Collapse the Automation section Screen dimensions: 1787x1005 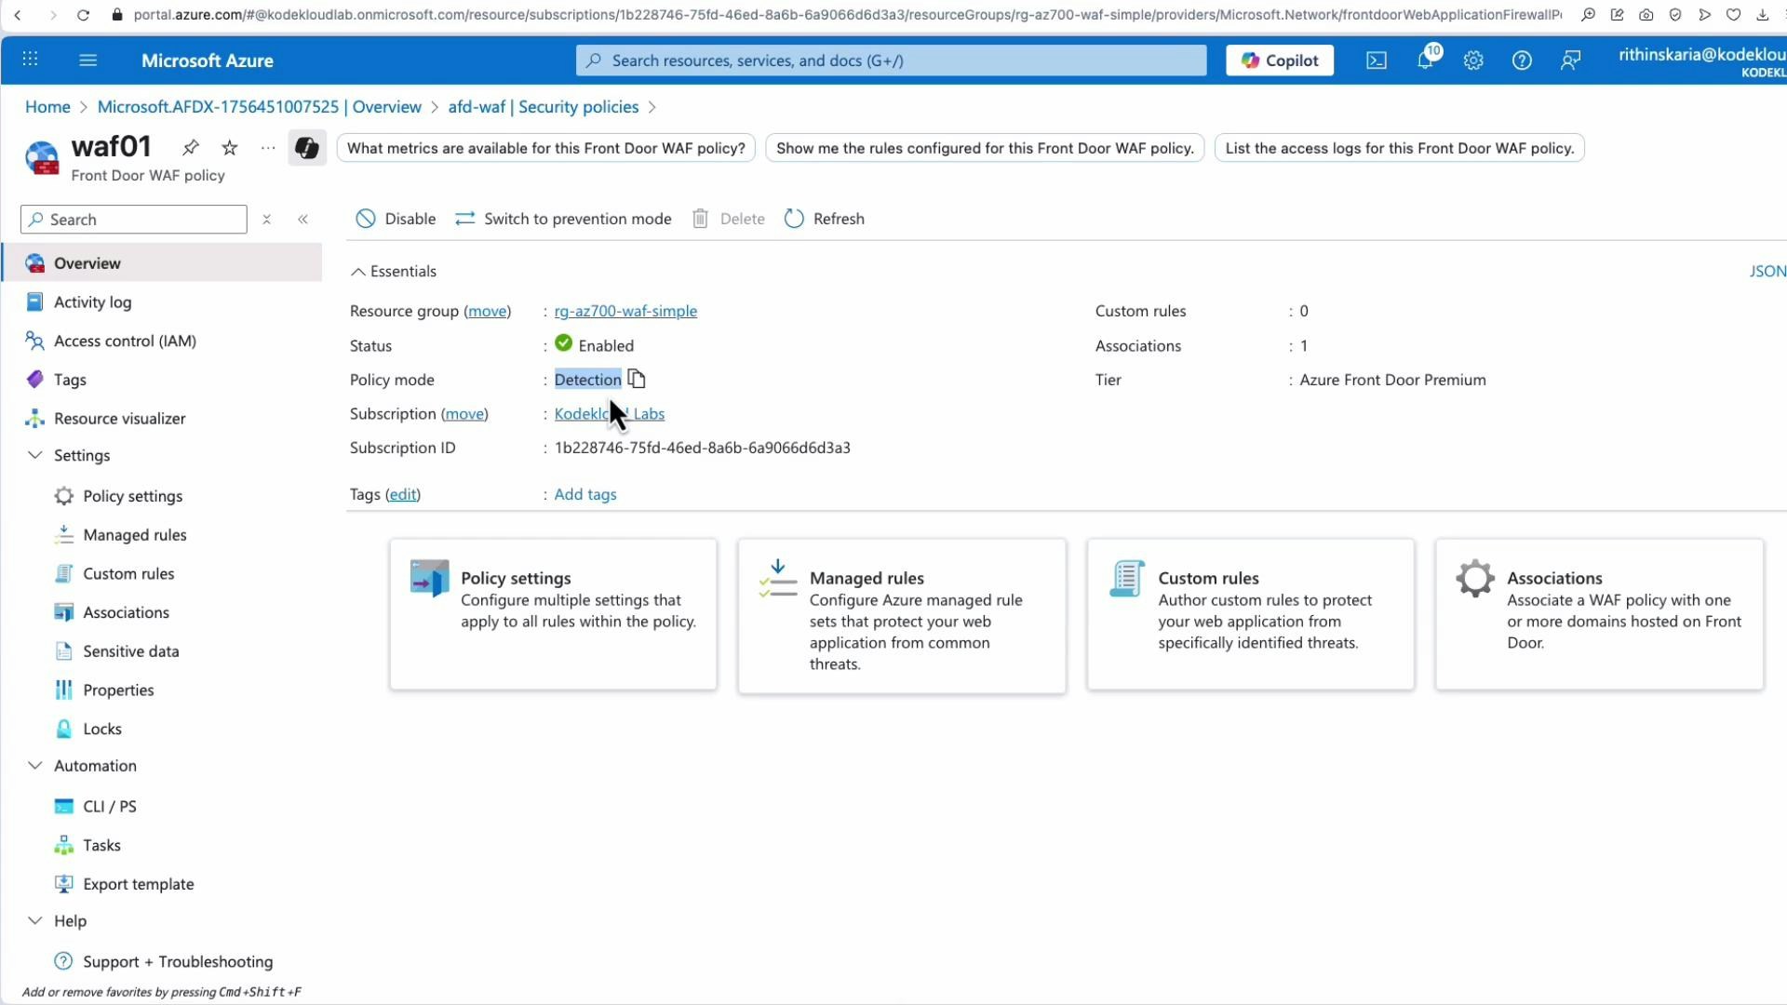(34, 765)
